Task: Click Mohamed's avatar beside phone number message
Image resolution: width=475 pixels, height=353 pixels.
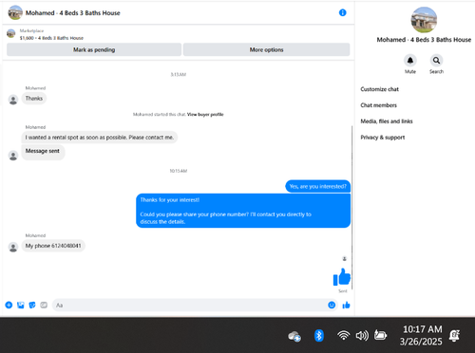Action: coord(13,247)
